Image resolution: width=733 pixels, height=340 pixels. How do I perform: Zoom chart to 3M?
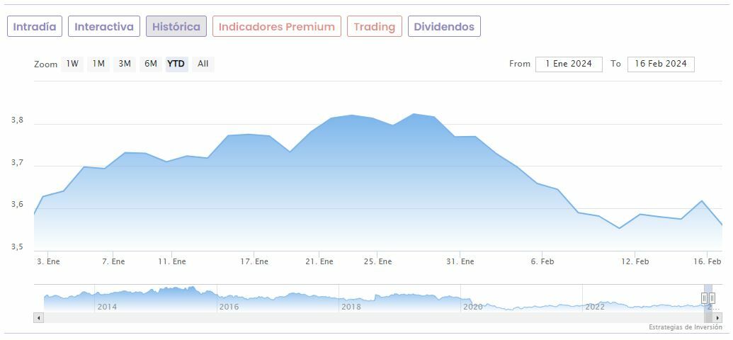[125, 64]
